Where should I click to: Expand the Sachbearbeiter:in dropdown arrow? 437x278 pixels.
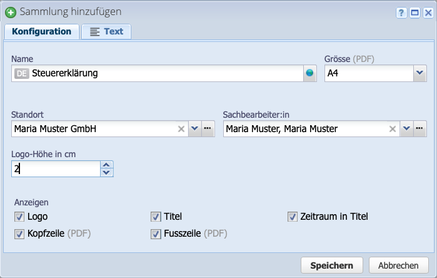pos(406,129)
